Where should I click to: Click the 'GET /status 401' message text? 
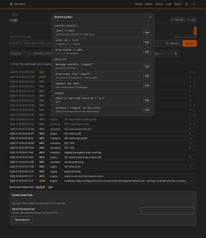(x=72, y=167)
